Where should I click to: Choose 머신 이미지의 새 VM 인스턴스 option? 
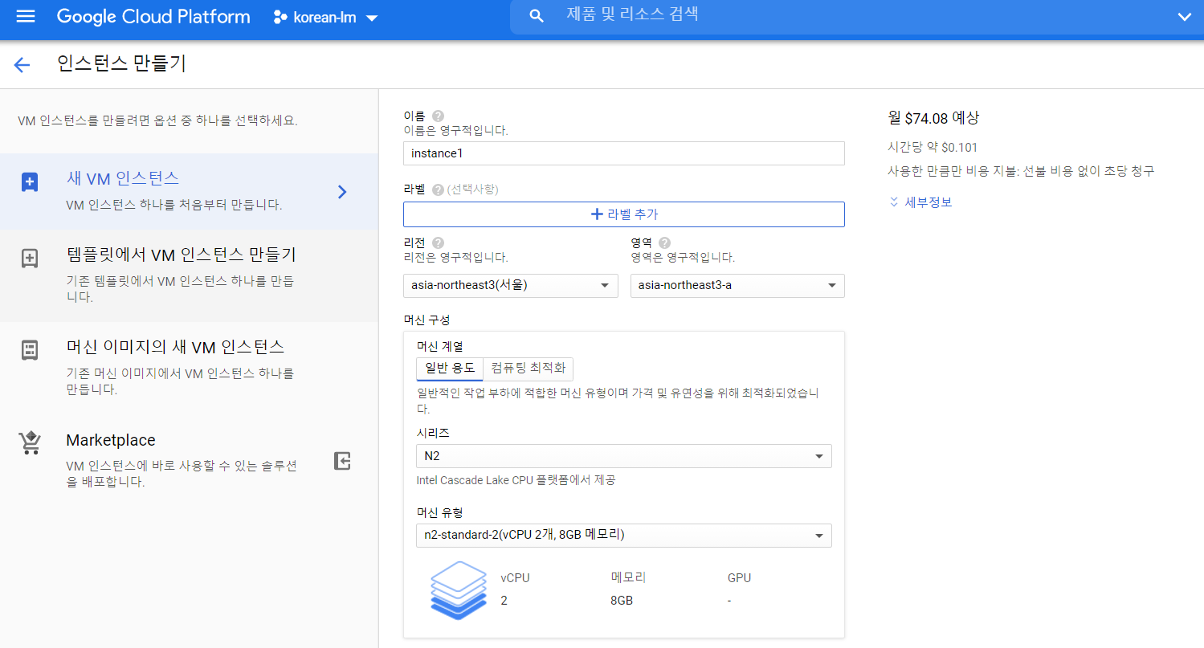[x=189, y=368]
